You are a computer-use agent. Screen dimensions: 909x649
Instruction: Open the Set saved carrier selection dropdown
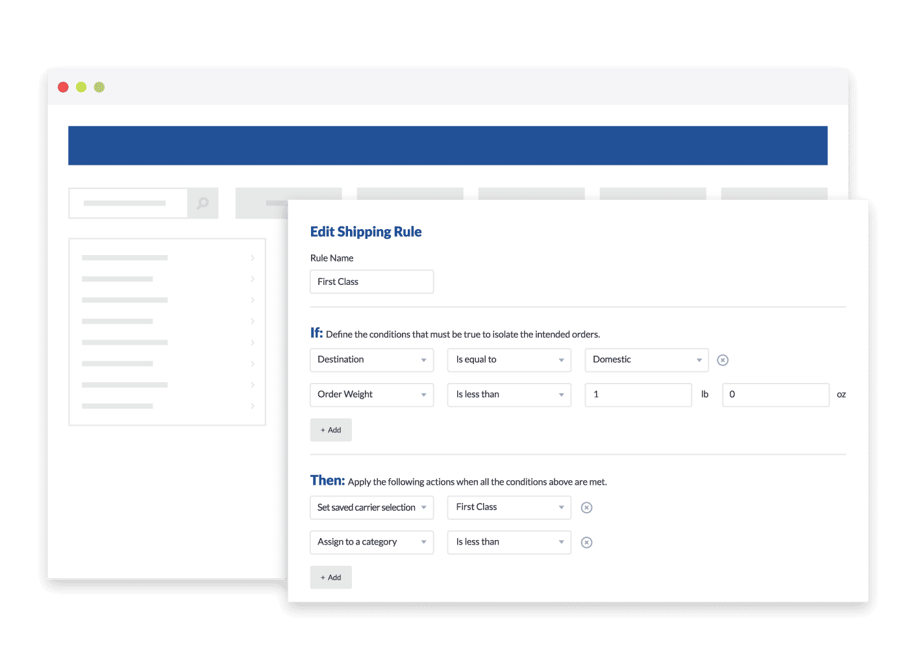click(371, 508)
